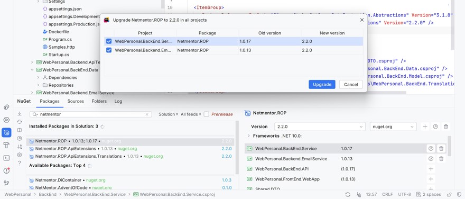Click the 2 spaces indent indicator
The image size is (465, 199).
click(428, 195)
